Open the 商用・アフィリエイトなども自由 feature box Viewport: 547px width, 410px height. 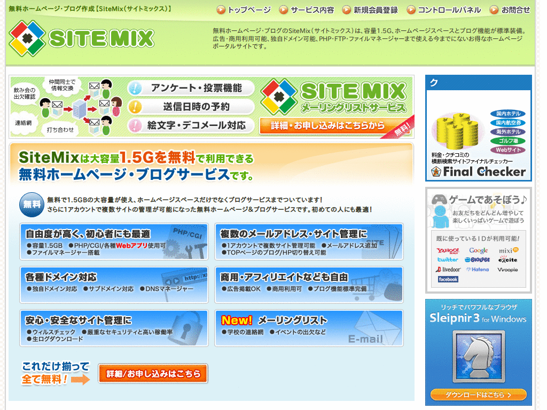point(309,285)
